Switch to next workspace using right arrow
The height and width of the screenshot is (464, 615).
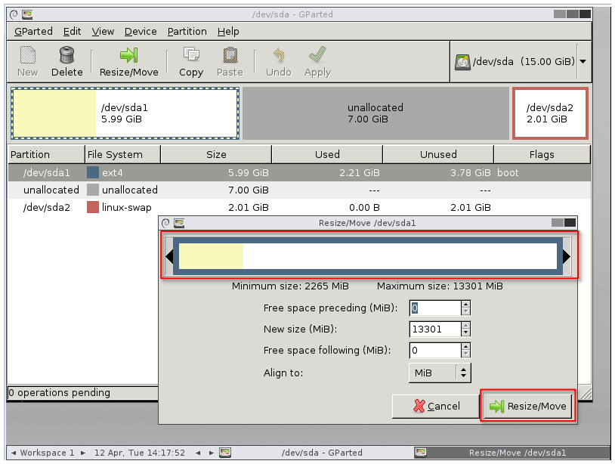click(x=83, y=453)
